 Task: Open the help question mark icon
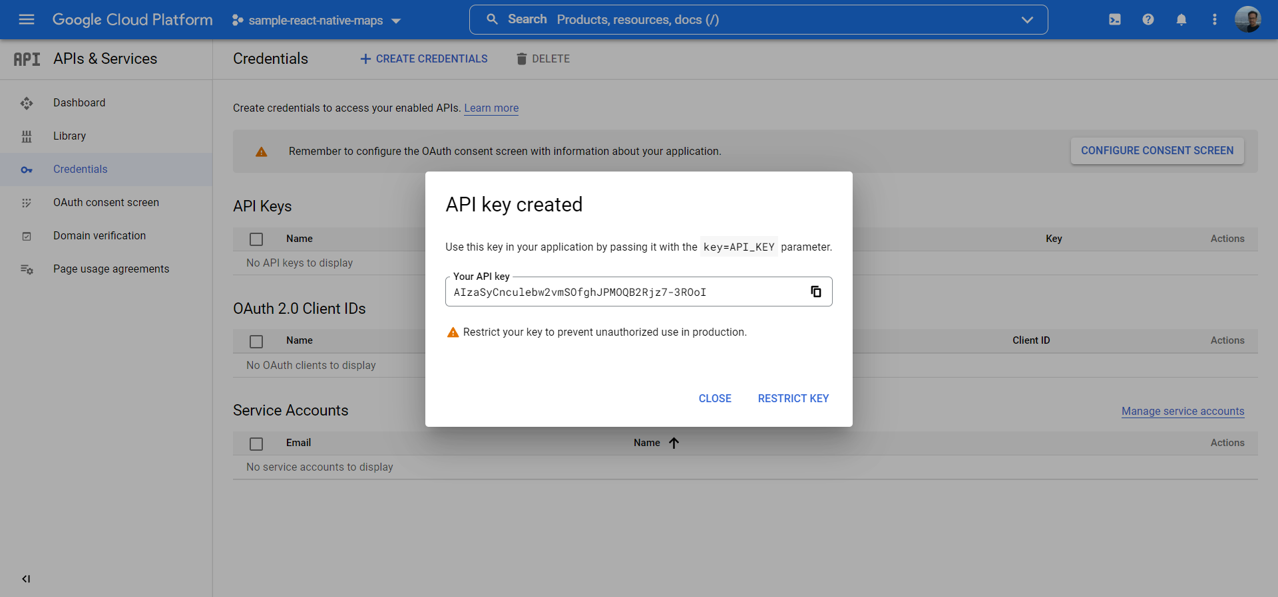tap(1148, 19)
